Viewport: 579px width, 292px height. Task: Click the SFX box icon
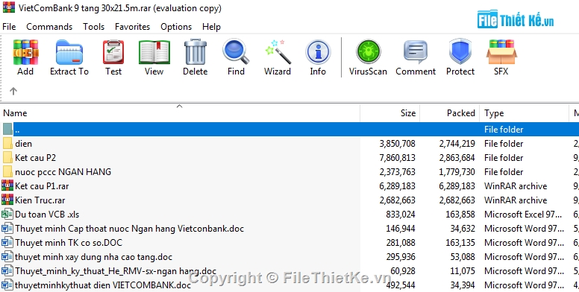click(501, 52)
